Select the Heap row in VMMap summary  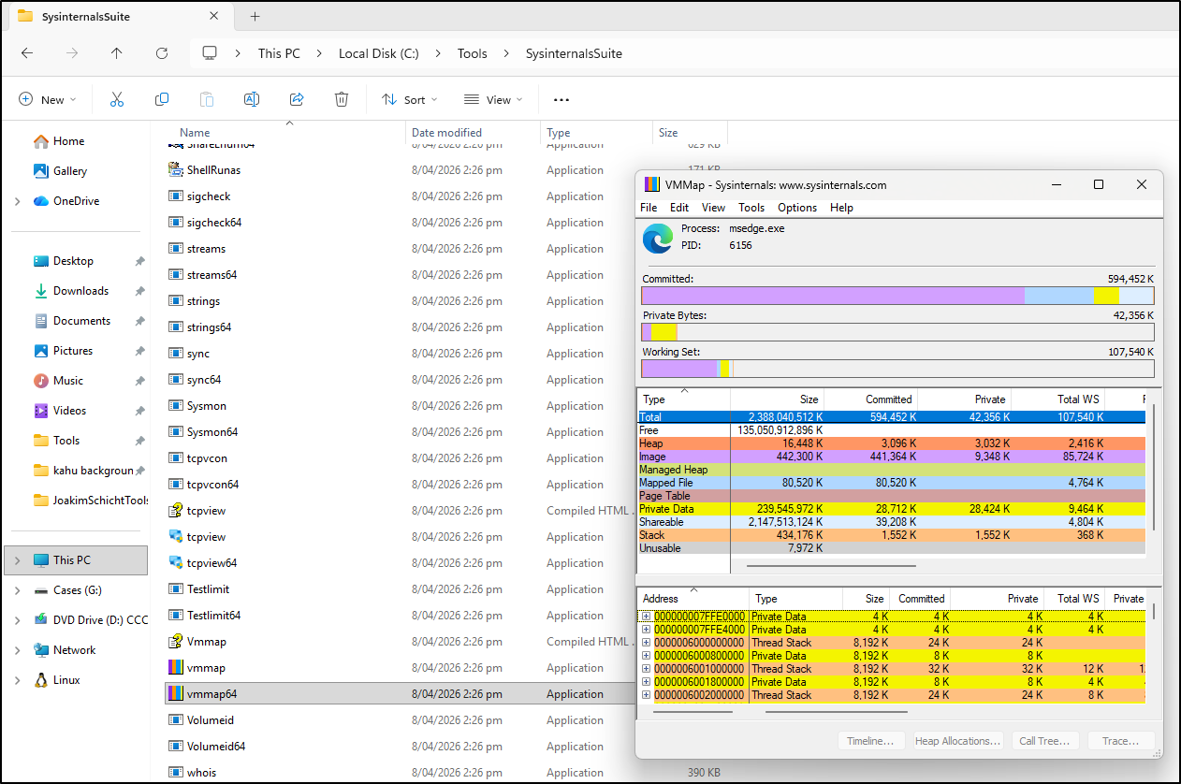[x=891, y=443]
